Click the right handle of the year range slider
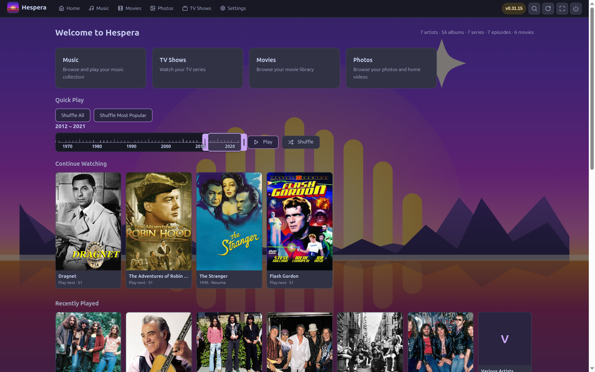This screenshot has height=372, width=595. point(244,142)
